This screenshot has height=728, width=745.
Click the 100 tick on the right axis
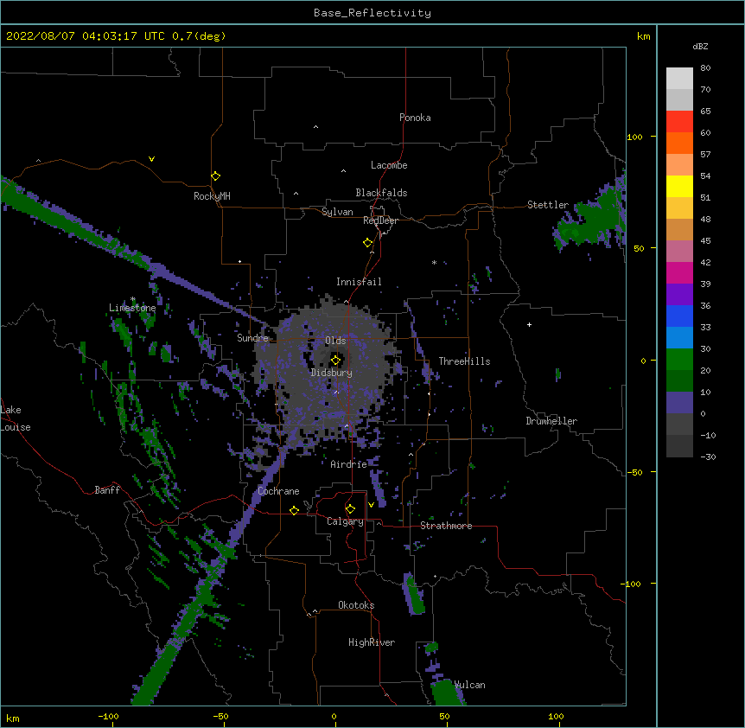click(634, 137)
